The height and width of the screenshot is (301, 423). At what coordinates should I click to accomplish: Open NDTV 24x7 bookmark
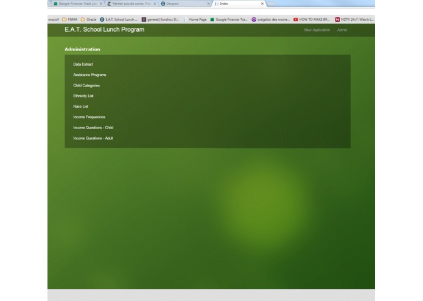[x=354, y=19]
